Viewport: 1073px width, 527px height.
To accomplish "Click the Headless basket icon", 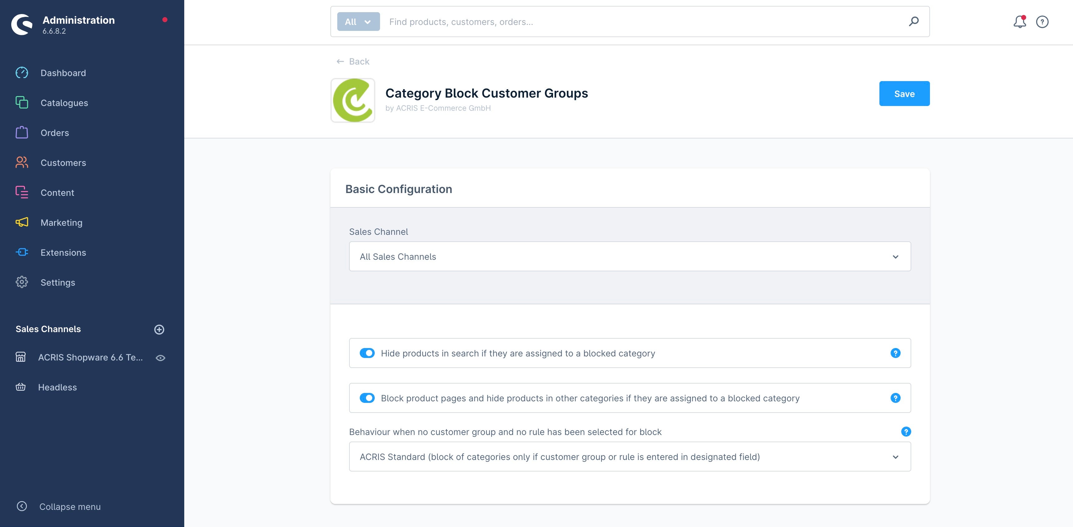I will [20, 387].
